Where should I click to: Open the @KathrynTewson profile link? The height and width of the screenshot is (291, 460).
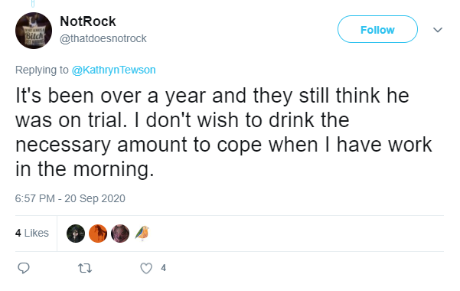pos(113,70)
